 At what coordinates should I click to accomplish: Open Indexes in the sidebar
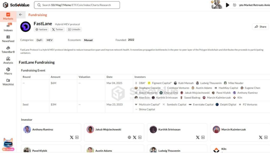(x=8, y=27)
